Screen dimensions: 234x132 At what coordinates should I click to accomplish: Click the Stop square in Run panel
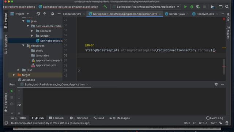(x=12, y=98)
